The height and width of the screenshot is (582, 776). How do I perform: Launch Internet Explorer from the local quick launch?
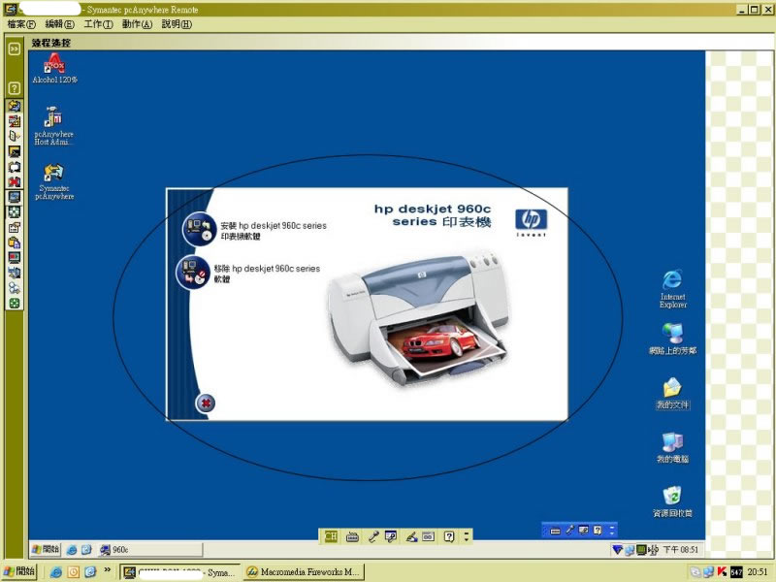coord(56,572)
